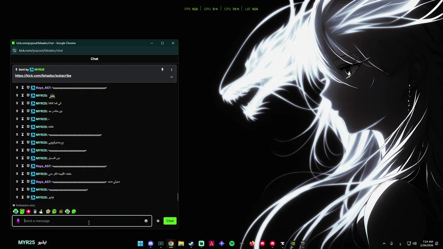
Task: Insert the pink flame quick emote
Action: 28,211
